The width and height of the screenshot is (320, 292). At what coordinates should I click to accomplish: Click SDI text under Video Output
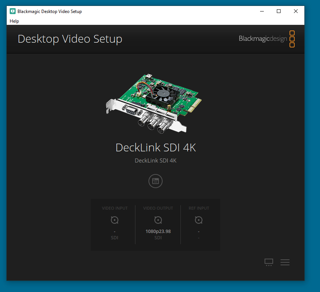tap(158, 238)
